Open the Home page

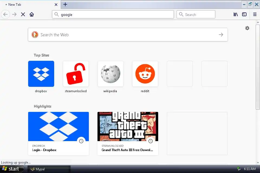click(x=32, y=14)
